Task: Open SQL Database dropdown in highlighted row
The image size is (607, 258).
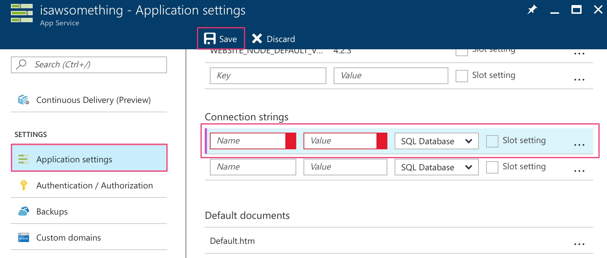Action: click(x=436, y=141)
